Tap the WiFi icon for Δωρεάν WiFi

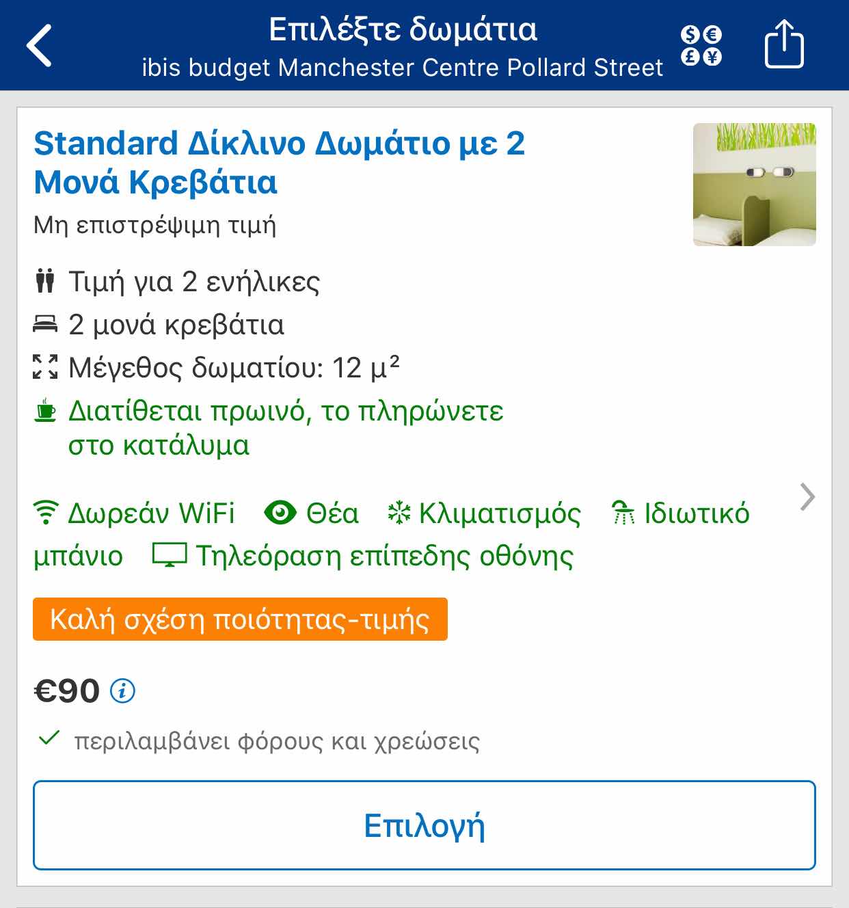click(x=46, y=513)
